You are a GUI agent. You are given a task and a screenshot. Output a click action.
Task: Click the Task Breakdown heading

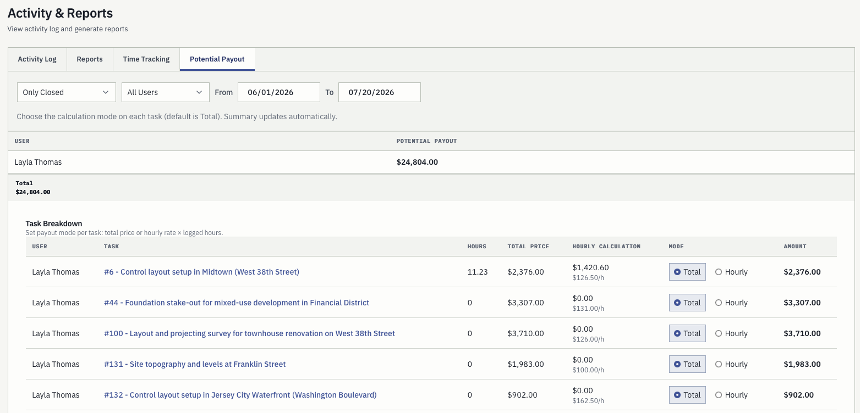point(54,224)
